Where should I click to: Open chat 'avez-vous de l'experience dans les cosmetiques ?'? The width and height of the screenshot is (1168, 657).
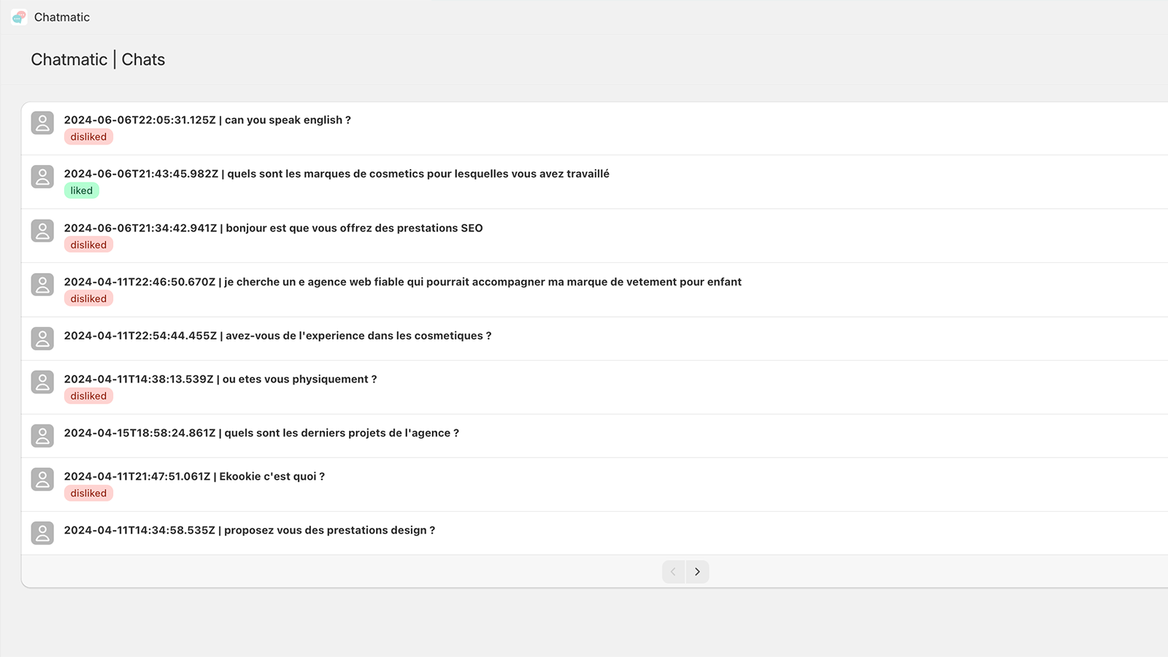coord(277,336)
